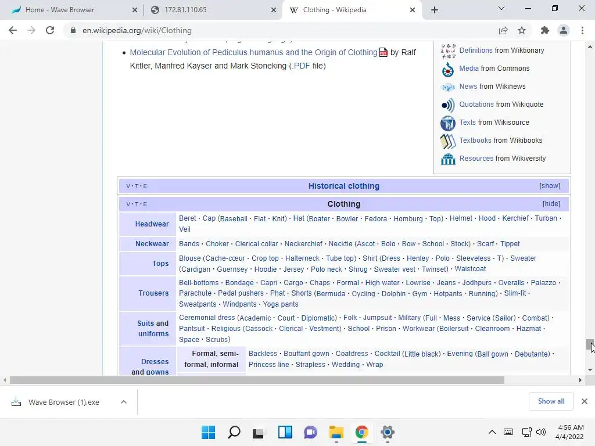Open Settings gear on taskbar
This screenshot has width=595, height=446.
click(x=388, y=432)
